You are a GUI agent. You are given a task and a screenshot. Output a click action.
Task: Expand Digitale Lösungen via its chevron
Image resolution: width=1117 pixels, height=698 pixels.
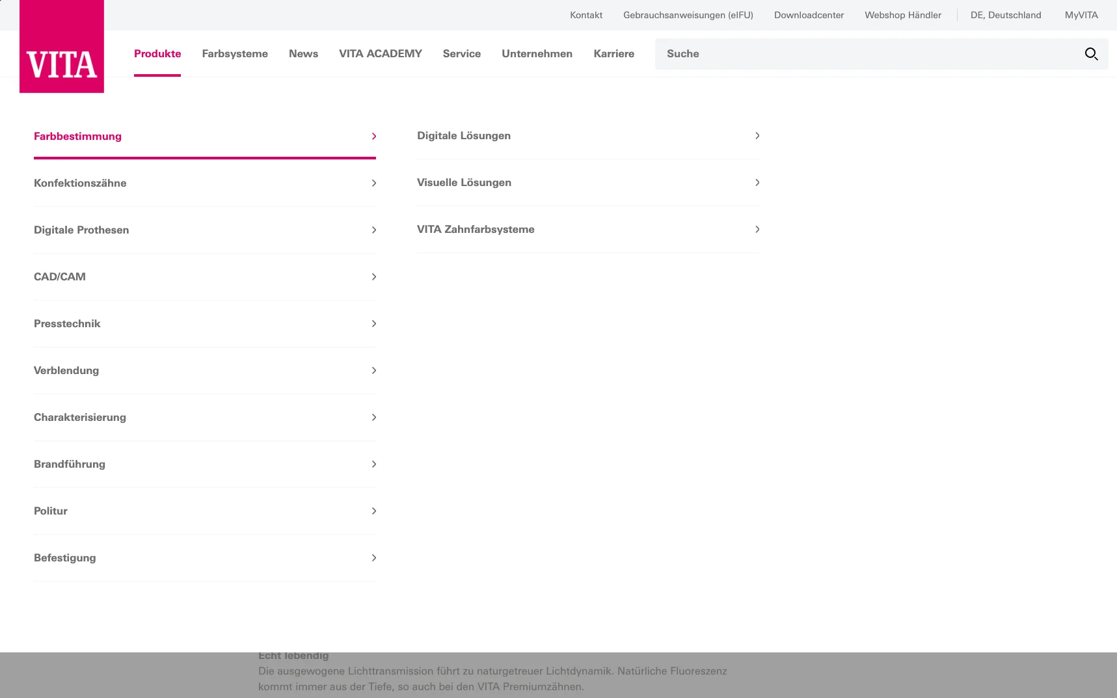tap(757, 136)
